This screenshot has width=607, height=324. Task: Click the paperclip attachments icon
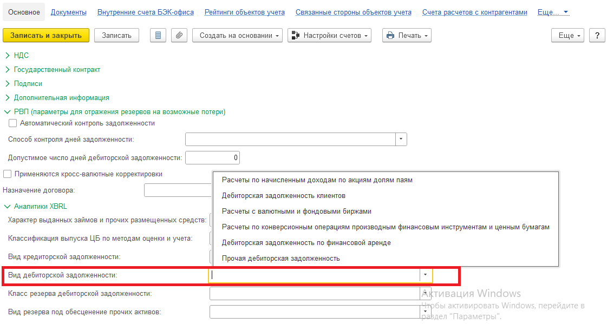coord(179,35)
